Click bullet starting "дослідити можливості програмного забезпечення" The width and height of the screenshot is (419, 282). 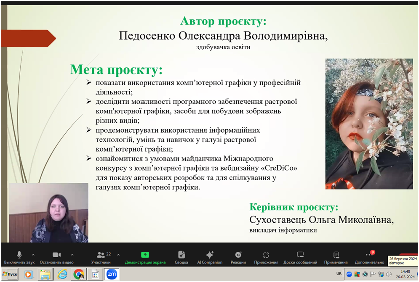click(196, 111)
